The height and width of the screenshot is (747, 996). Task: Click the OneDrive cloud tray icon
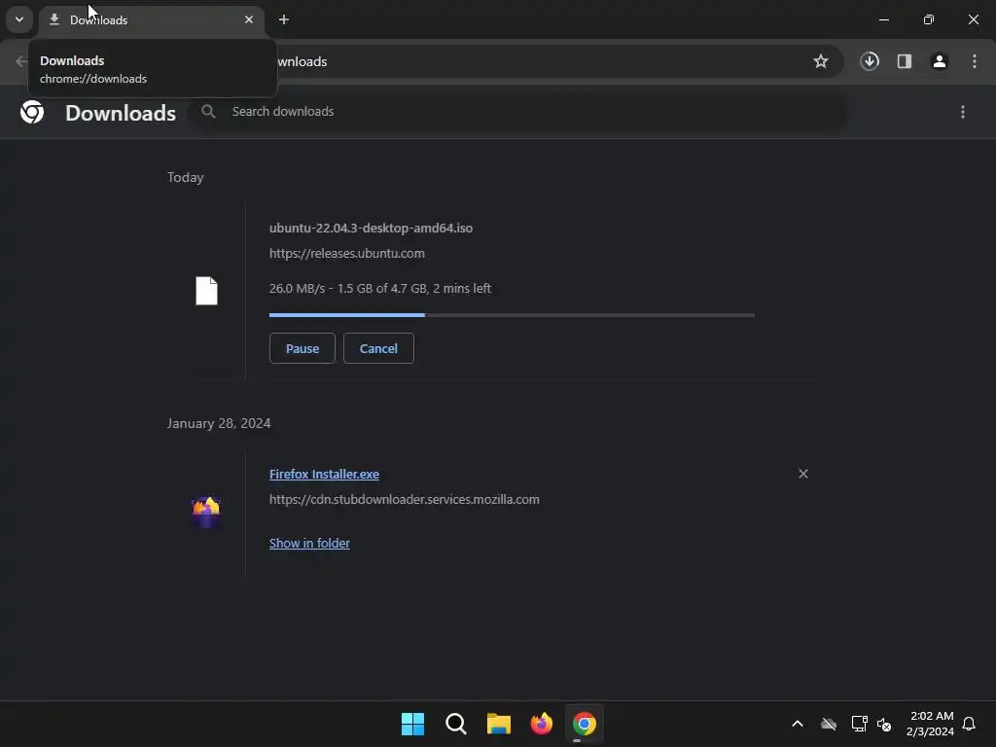(829, 724)
